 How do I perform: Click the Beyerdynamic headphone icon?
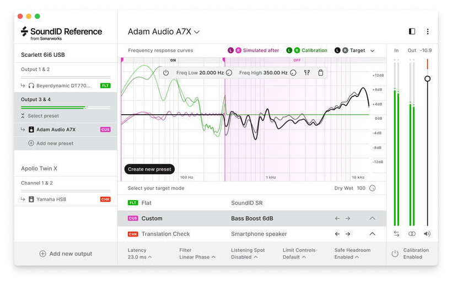(x=31, y=85)
